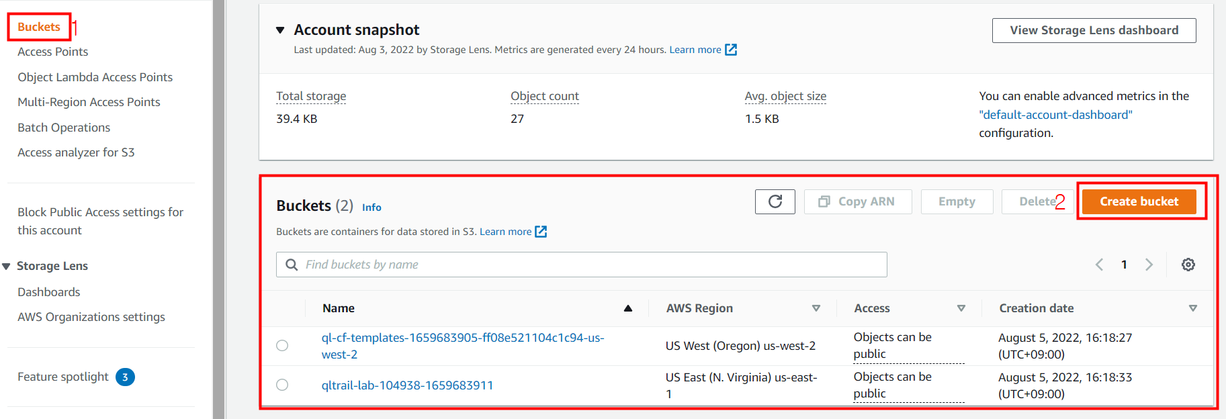The image size is (1226, 419).
Task: Click the Name column header
Action: click(x=339, y=308)
